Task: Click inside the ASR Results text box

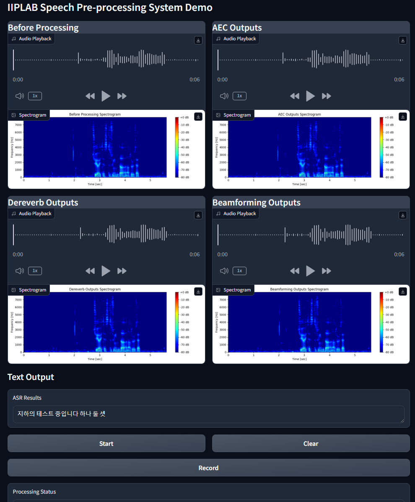Action: (208, 414)
